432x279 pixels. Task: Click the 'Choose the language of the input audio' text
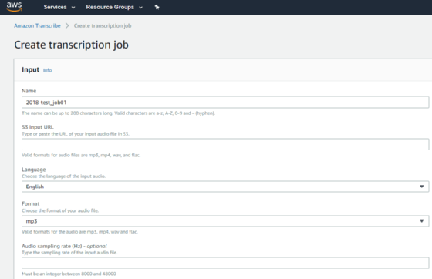63,176
